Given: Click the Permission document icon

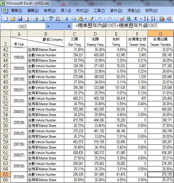Looking at the screenshot, I should [x=27, y=19].
